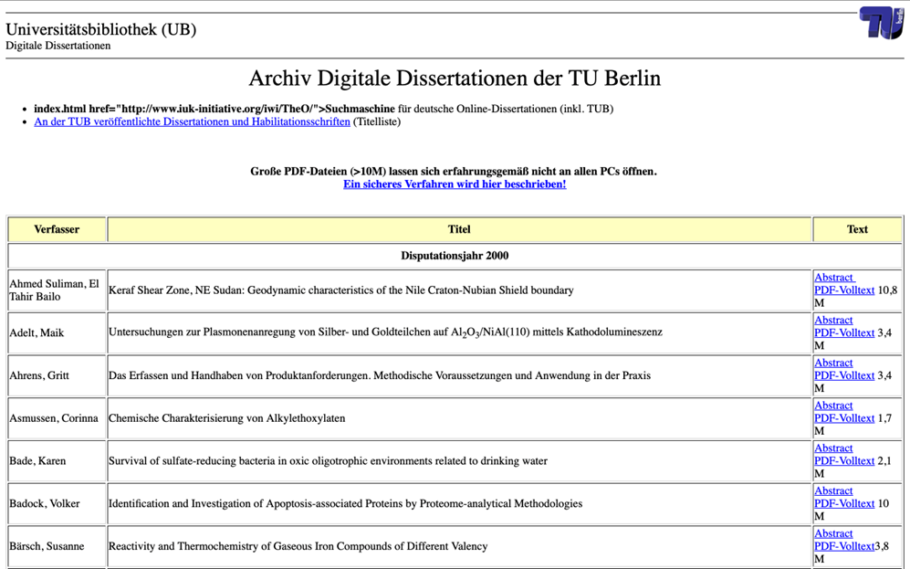Click author name 'Adelt, Maik'
Image resolution: width=910 pixels, height=569 pixels.
[x=37, y=332]
